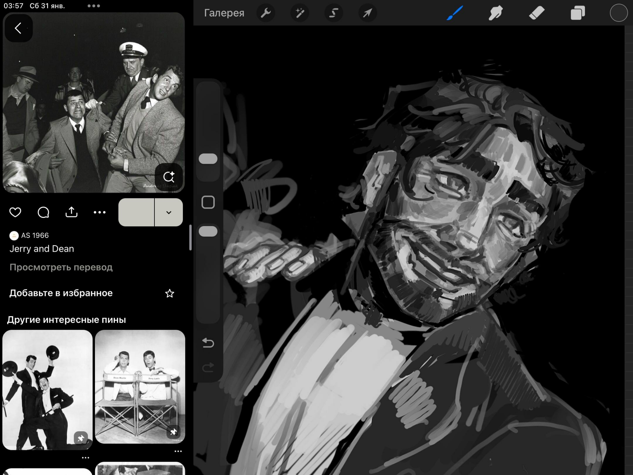This screenshot has width=633, height=475.
Task: Expand the board selector chevron dropdown
Action: pos(169,212)
